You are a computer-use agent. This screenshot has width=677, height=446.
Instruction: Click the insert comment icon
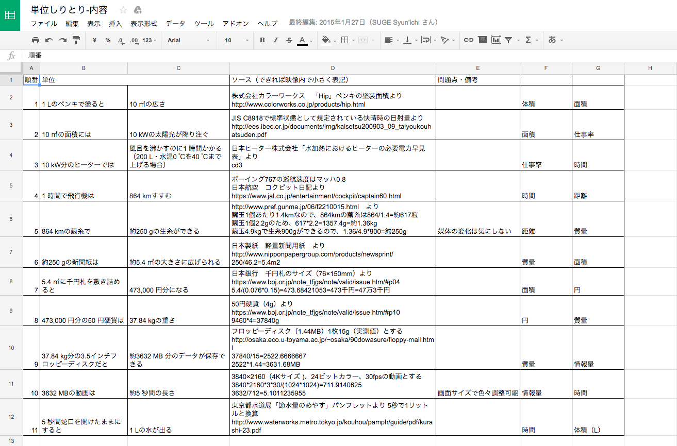[482, 40]
